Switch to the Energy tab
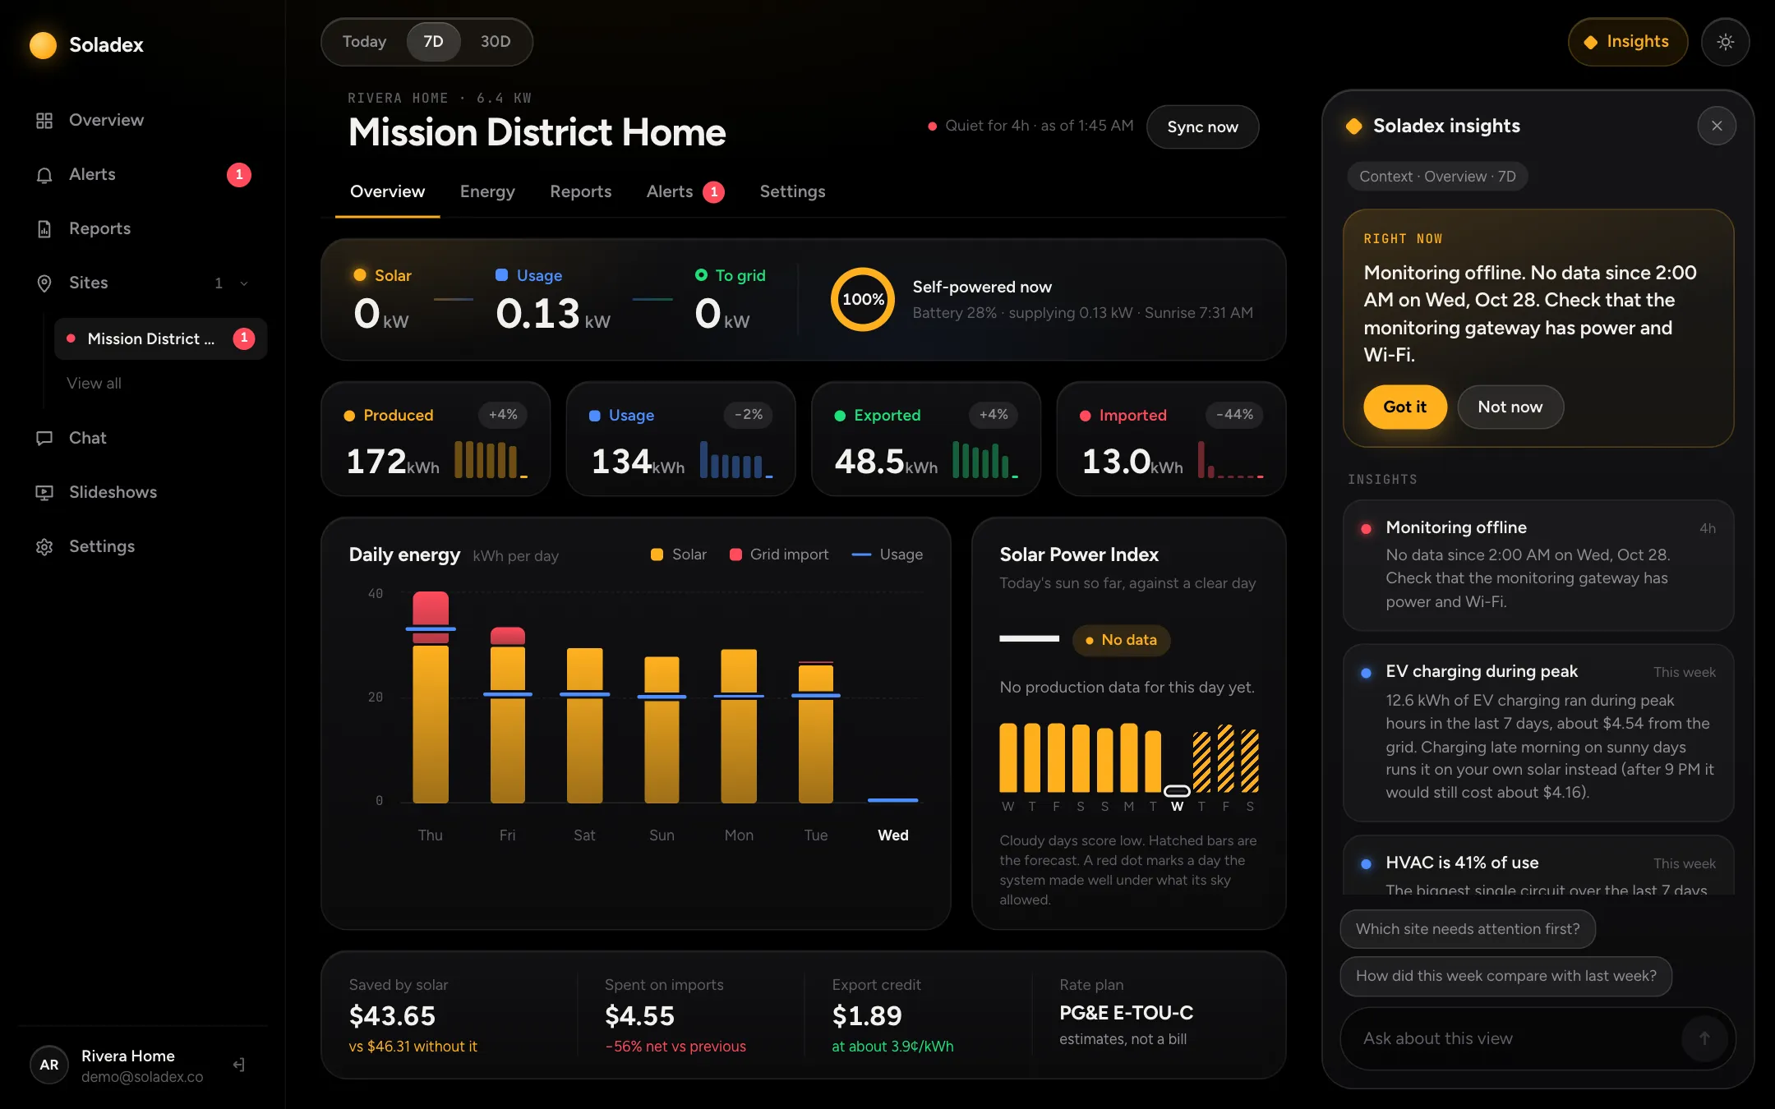This screenshot has width=1775, height=1109. (x=487, y=191)
